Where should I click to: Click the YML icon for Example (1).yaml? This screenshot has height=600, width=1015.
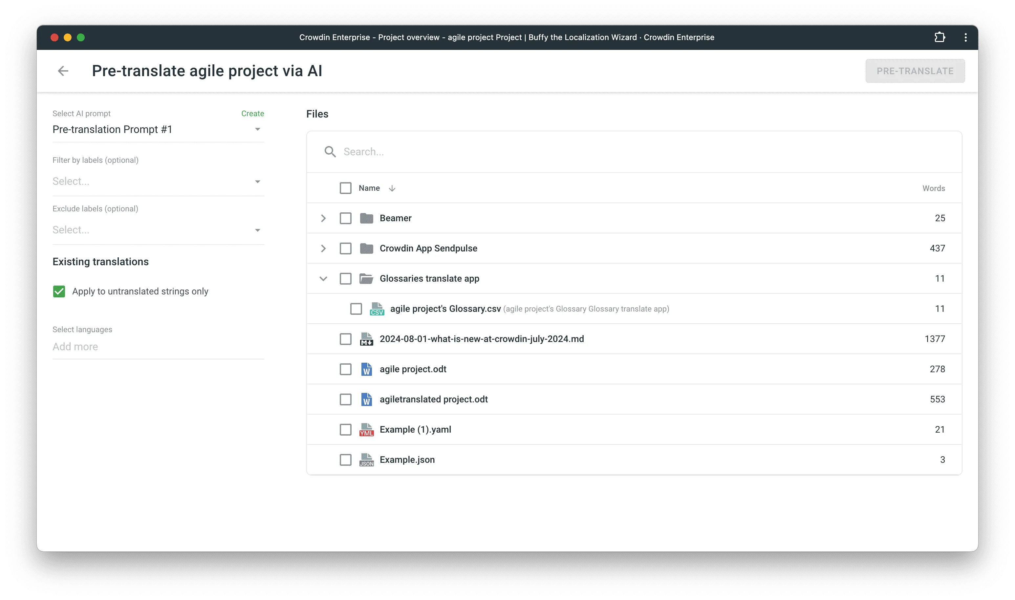[366, 429]
